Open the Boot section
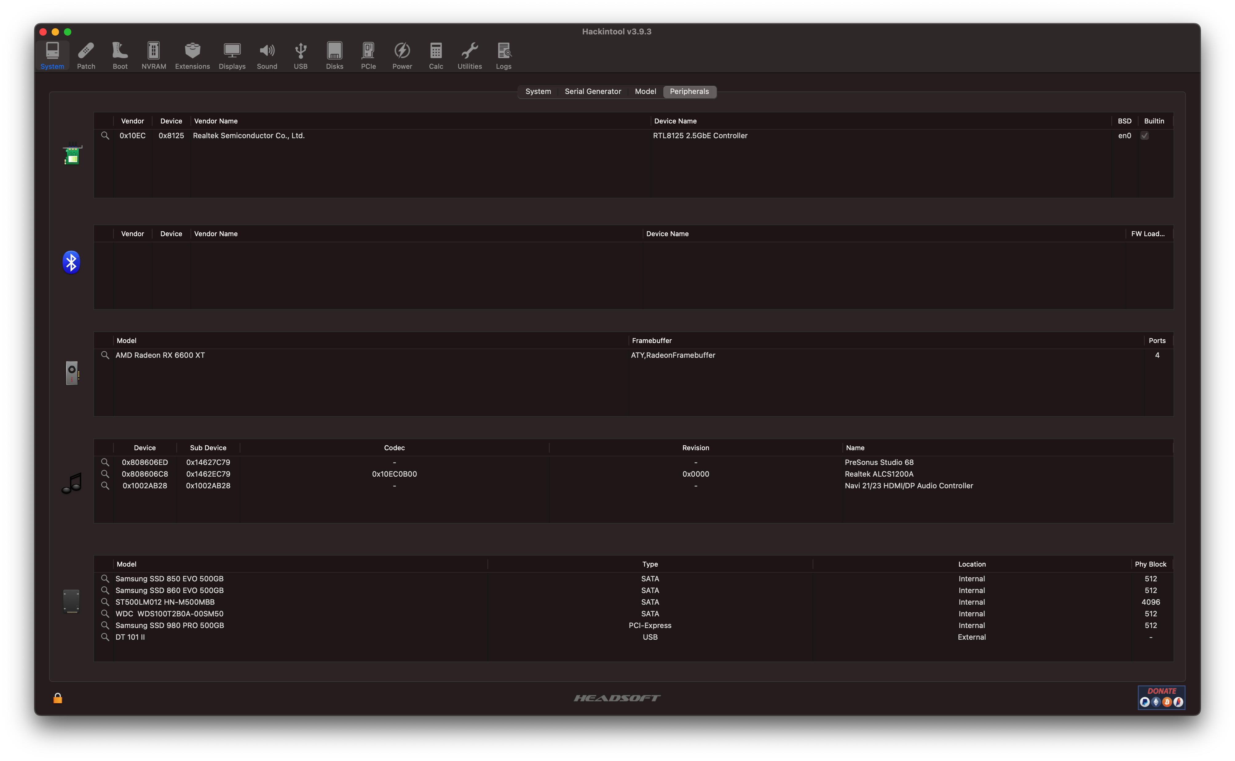This screenshot has width=1235, height=761. 120,55
